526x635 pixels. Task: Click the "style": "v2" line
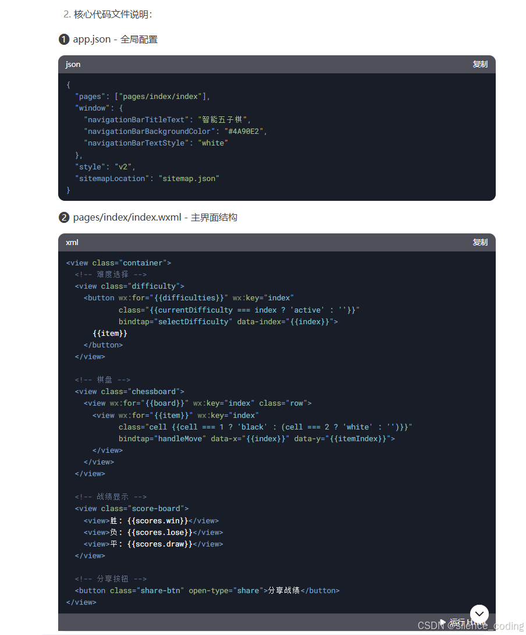point(105,167)
